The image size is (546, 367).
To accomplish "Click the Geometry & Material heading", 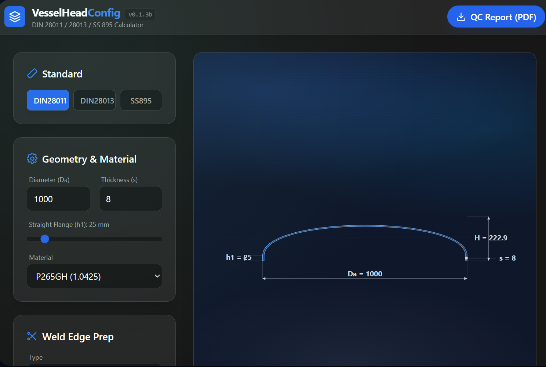I will pos(89,159).
